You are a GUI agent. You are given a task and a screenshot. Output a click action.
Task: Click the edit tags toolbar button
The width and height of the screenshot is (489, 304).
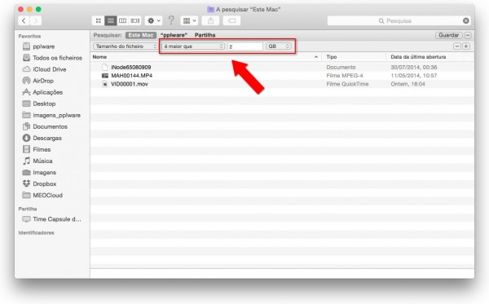(231, 21)
